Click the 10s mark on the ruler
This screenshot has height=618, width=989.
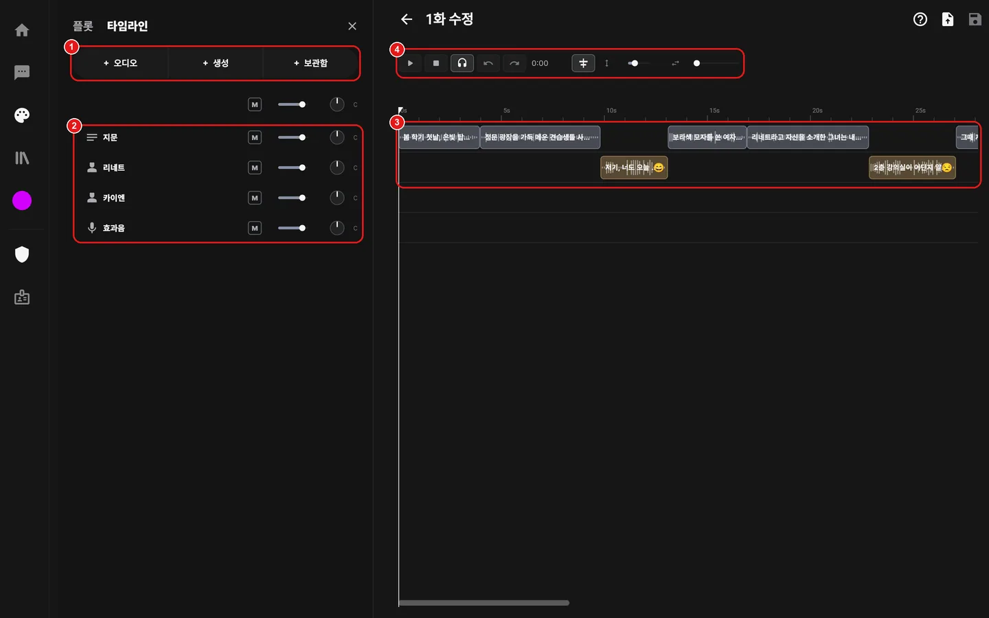(611, 111)
